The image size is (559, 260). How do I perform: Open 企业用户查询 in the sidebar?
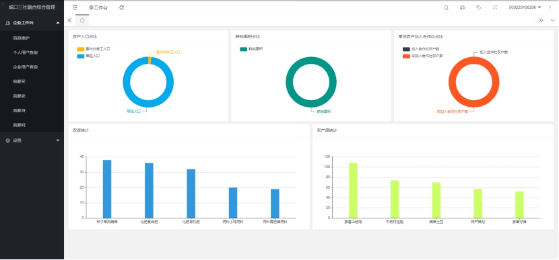(x=26, y=67)
